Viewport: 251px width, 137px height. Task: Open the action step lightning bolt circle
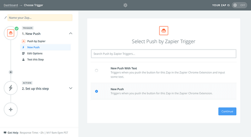click(x=11, y=88)
